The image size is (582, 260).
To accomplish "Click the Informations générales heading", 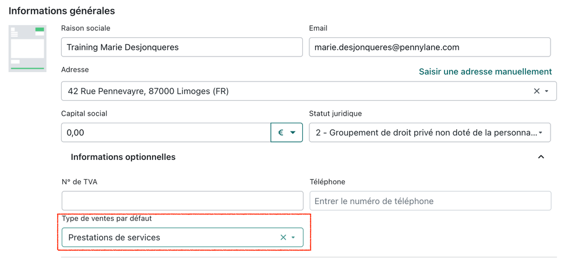I will (62, 10).
